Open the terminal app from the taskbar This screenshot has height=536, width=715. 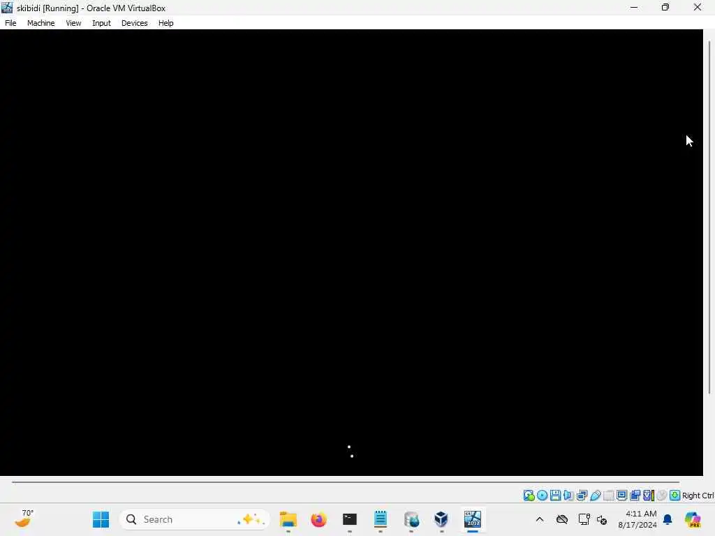(350, 519)
